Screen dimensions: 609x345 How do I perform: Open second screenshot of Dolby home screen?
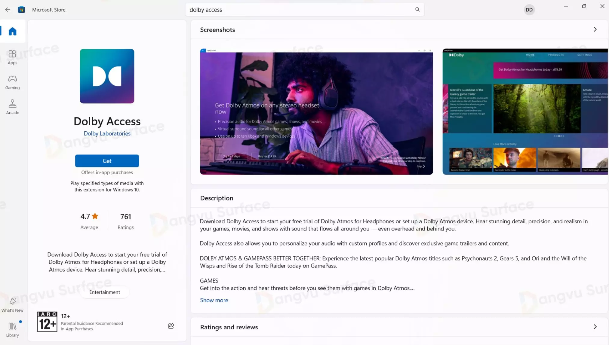(x=525, y=111)
